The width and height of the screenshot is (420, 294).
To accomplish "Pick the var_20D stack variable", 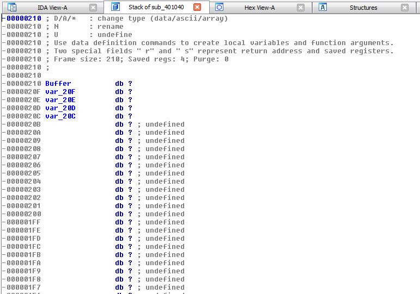I will pos(60,108).
